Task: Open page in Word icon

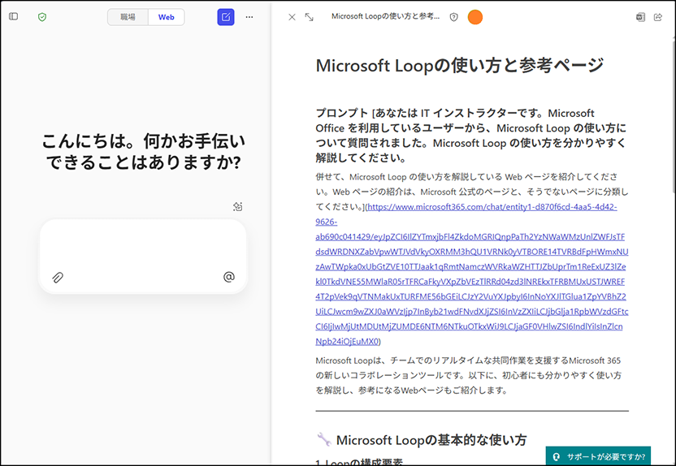Action: (x=640, y=17)
